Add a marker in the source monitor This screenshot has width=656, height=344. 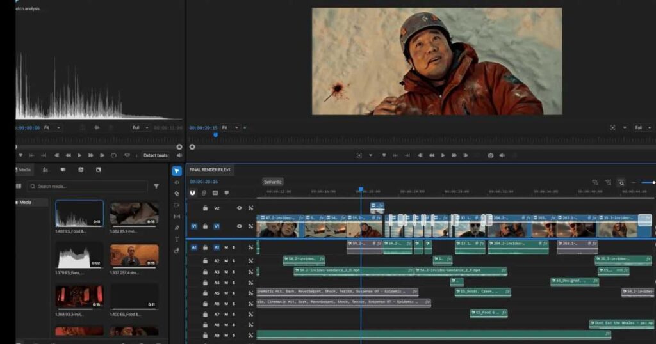click(x=20, y=155)
